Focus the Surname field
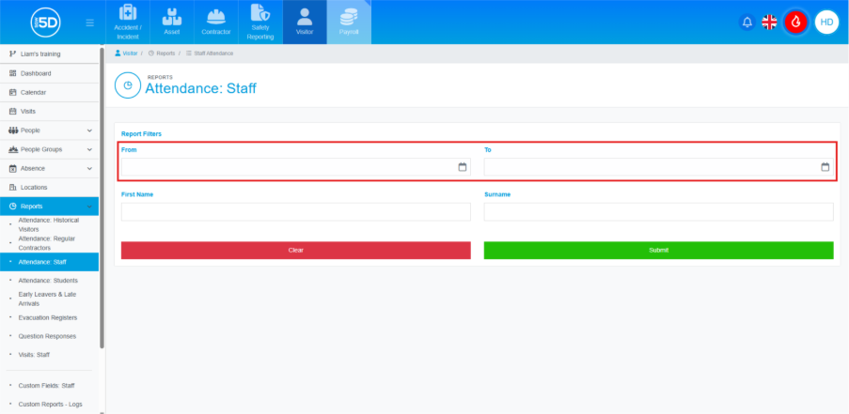Viewport: 849px width, 414px height. coord(658,212)
